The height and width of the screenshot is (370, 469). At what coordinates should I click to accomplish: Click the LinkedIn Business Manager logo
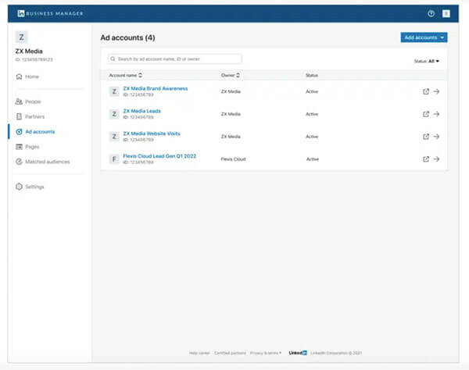point(50,13)
